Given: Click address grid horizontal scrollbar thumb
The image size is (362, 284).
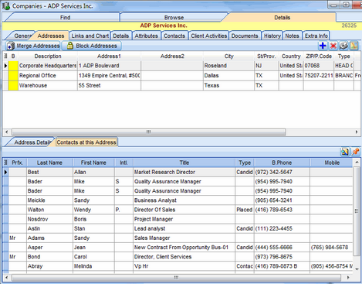Looking at the screenshot, I should [148, 132].
